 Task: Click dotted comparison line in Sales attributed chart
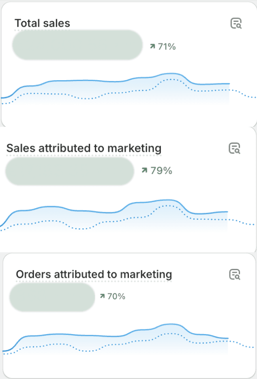pos(82,228)
